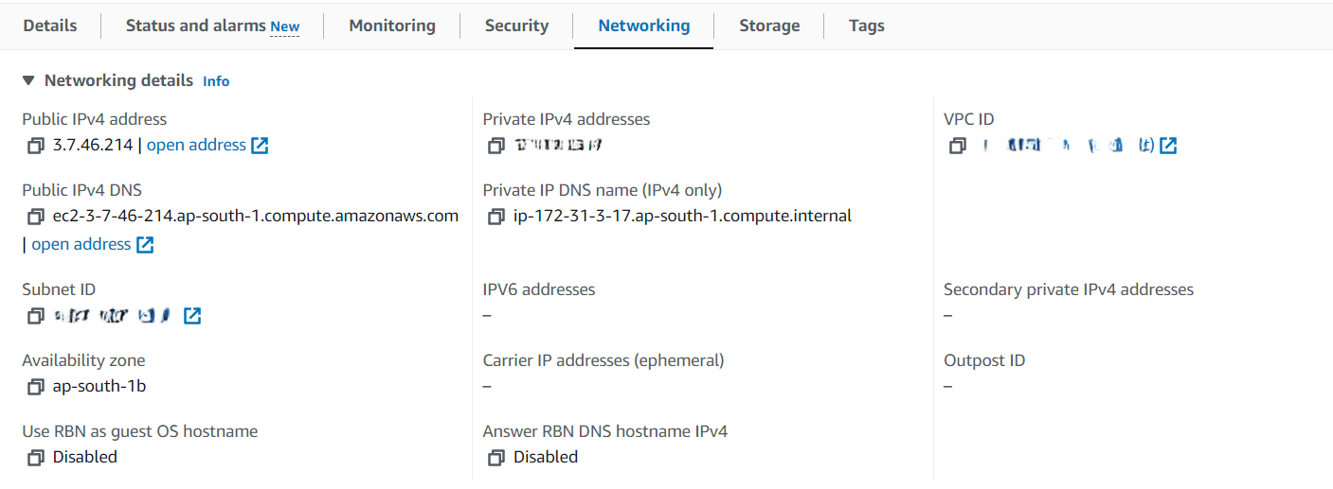This screenshot has height=489, width=1333.
Task: Open the Subnet ID external link icon
Action: tap(192, 316)
